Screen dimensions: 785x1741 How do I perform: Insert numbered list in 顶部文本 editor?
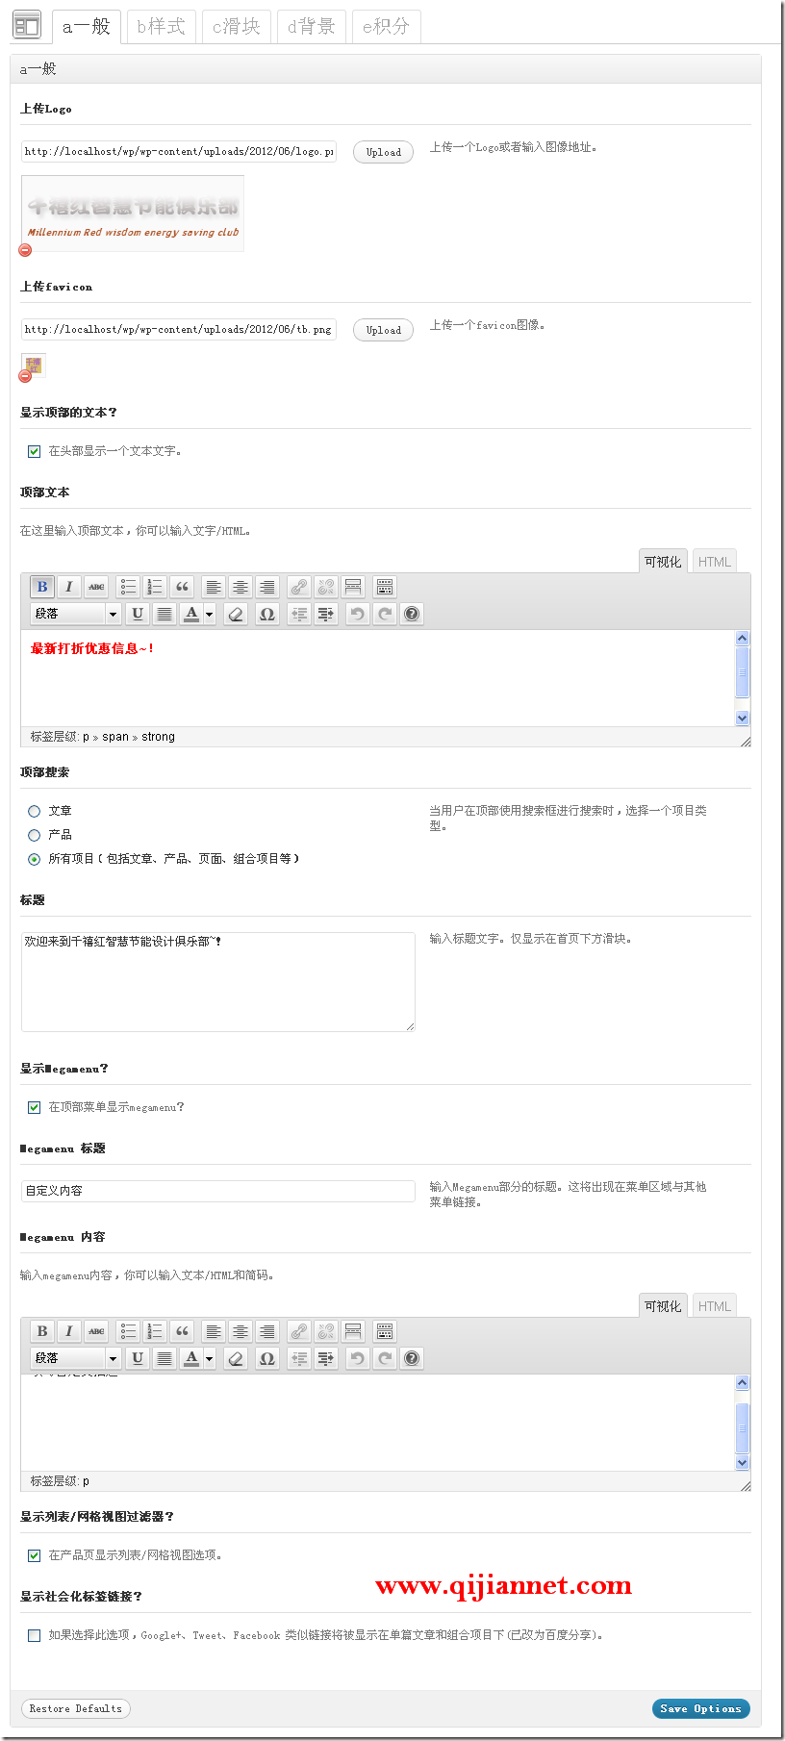(x=155, y=587)
